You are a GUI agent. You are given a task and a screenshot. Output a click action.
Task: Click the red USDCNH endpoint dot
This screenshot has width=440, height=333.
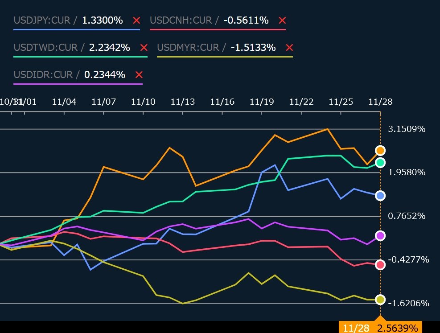pyautogui.click(x=380, y=265)
